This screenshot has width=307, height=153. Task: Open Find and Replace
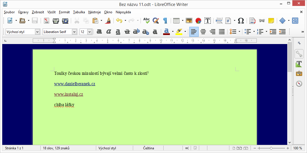[x=156, y=21]
